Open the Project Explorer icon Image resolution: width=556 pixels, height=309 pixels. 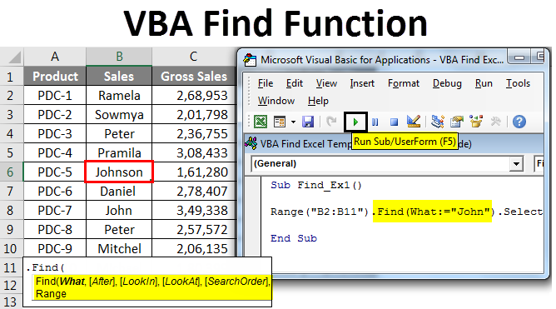[438, 122]
